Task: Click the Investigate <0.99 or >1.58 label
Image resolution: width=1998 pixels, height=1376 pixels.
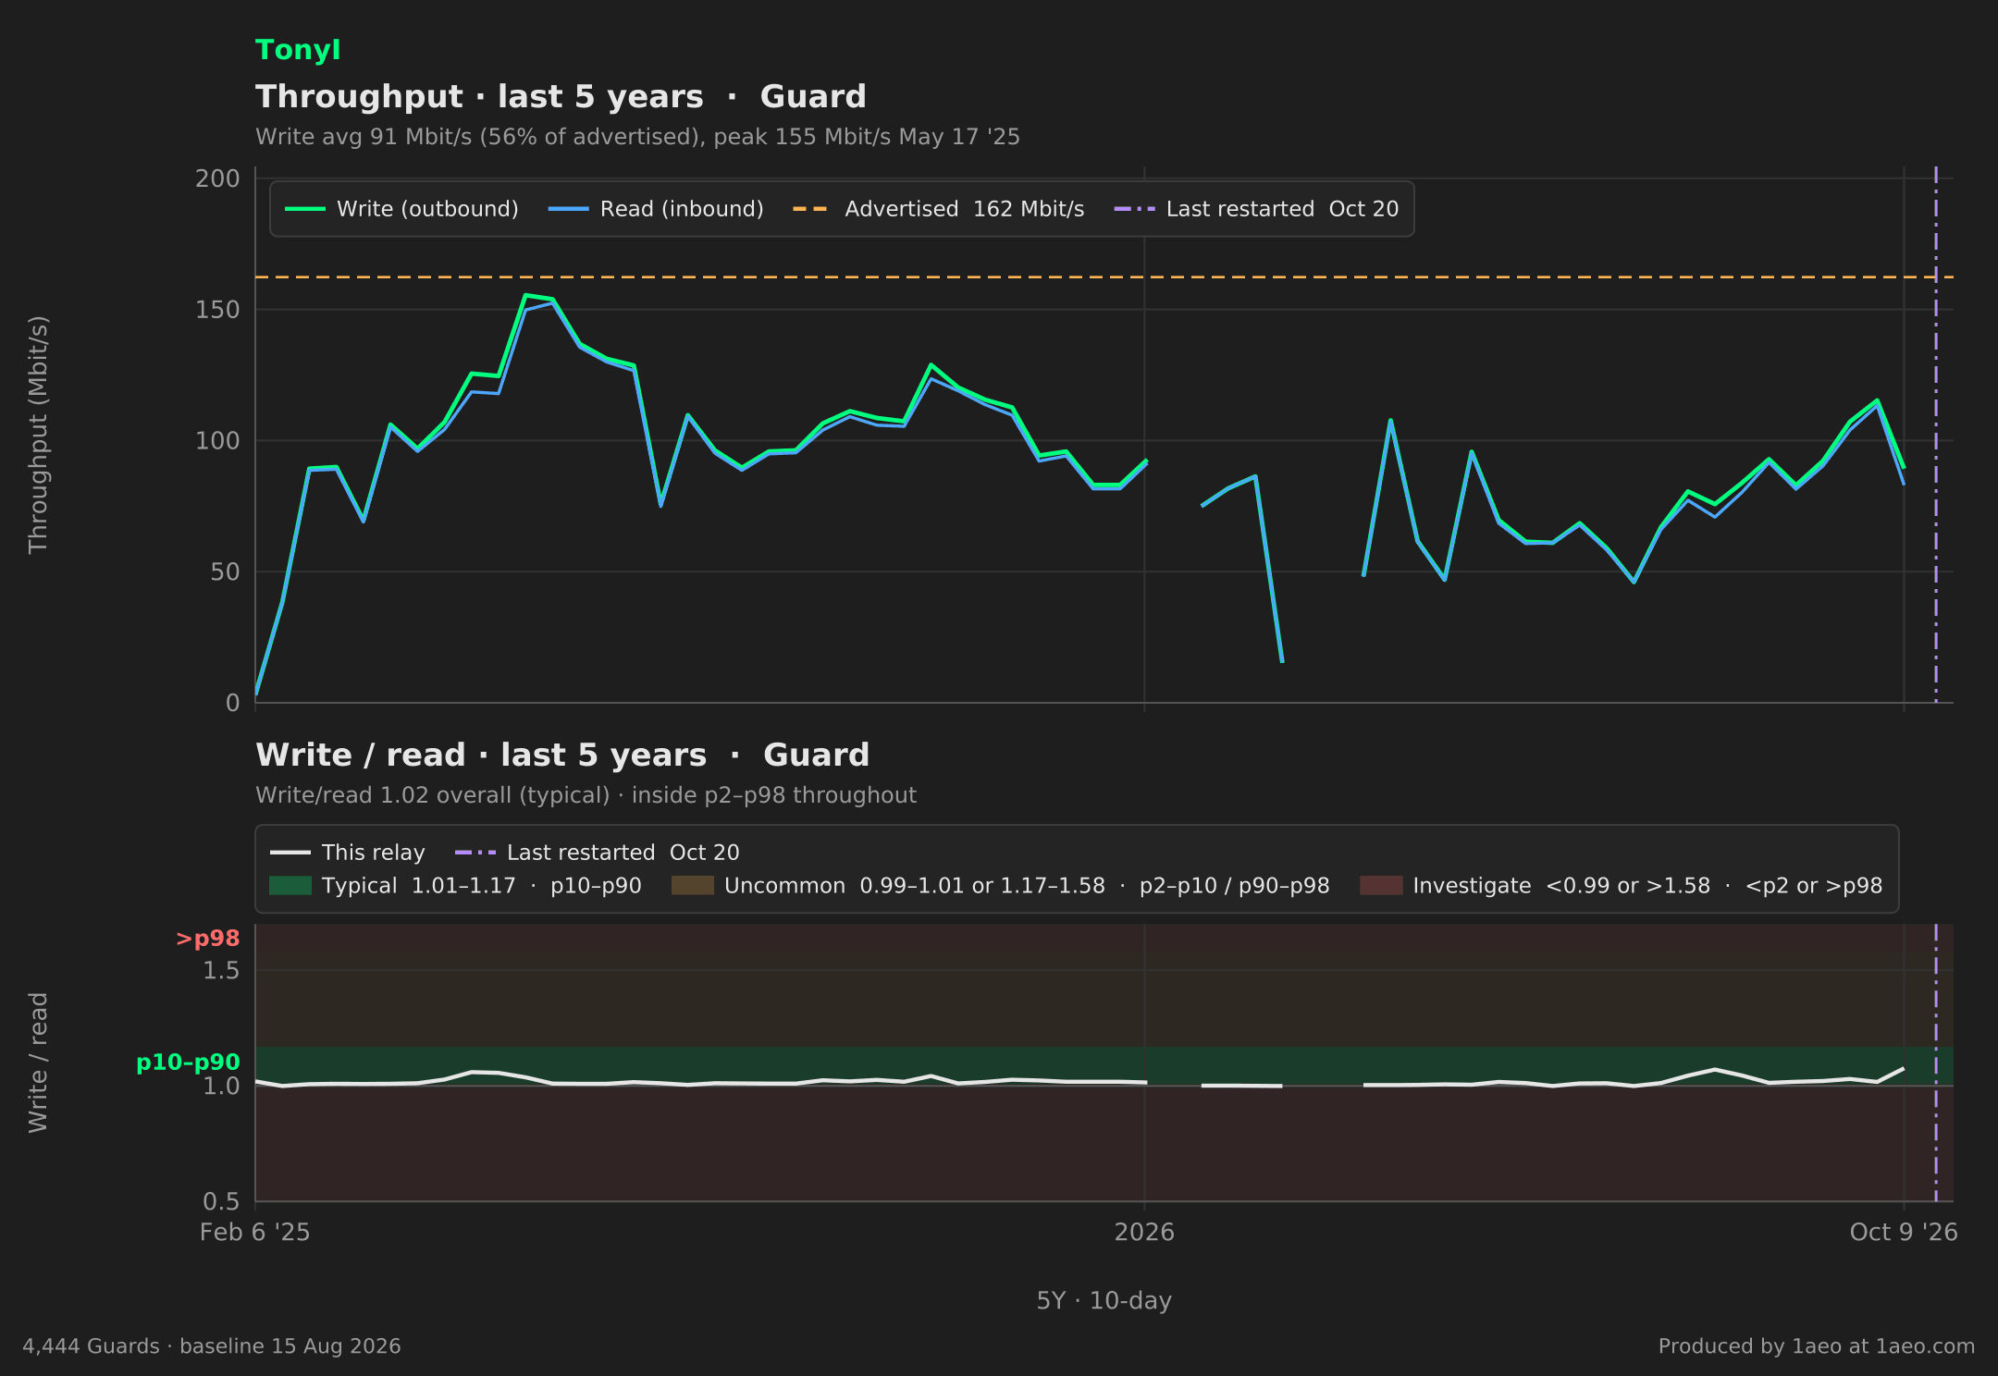Action: [x=1647, y=886]
